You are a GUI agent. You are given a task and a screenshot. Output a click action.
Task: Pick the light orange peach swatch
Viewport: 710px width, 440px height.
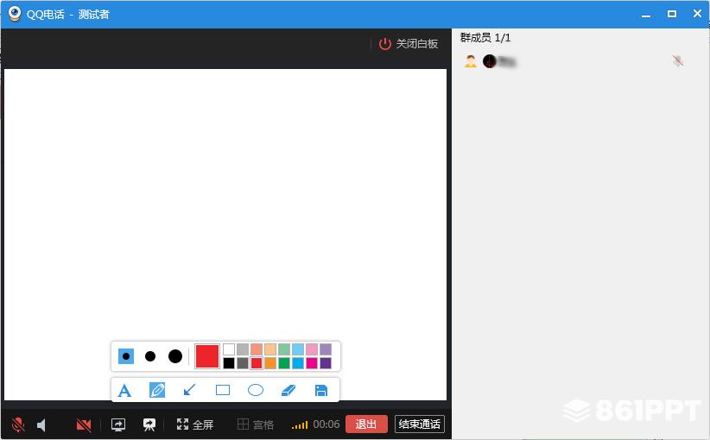[x=270, y=349]
